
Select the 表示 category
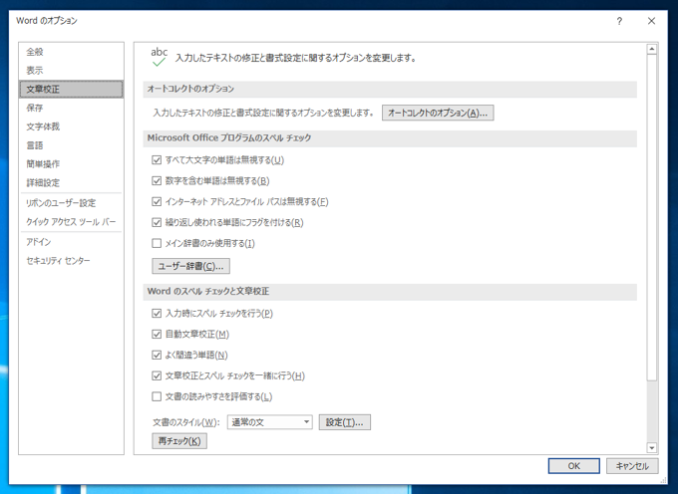pyautogui.click(x=71, y=71)
